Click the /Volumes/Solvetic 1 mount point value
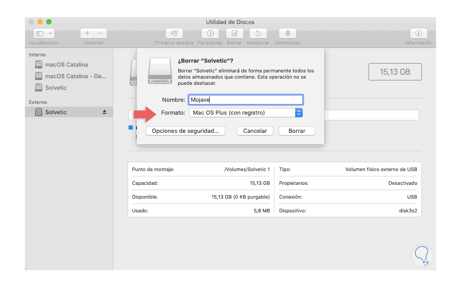Viewport: 461px width, 303px height. [247, 169]
